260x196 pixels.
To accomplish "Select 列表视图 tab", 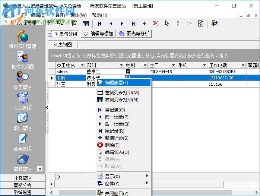I will [63, 45].
